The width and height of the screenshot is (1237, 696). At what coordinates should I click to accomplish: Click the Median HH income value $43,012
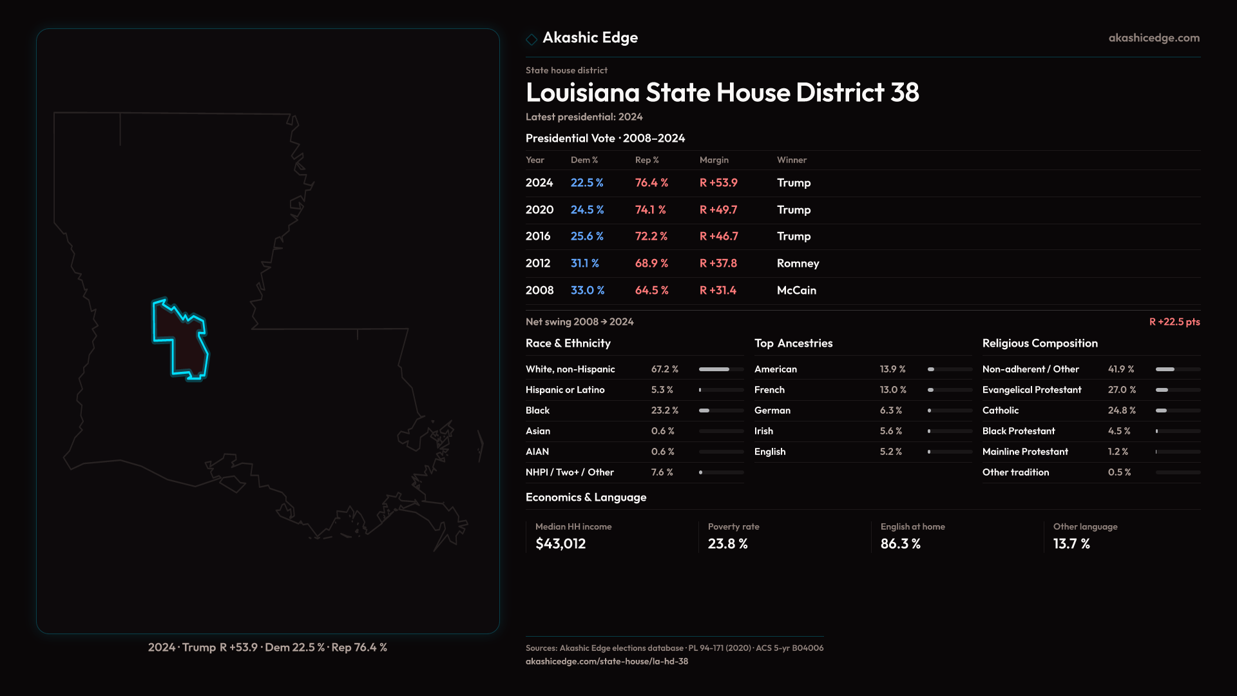point(560,544)
